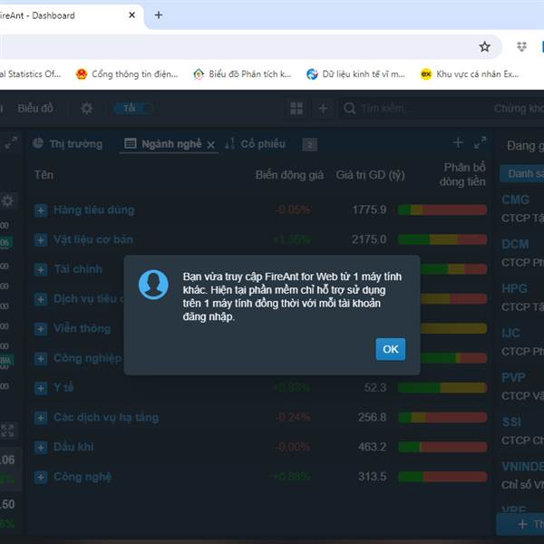Open the grid layout icon

pyautogui.click(x=296, y=109)
